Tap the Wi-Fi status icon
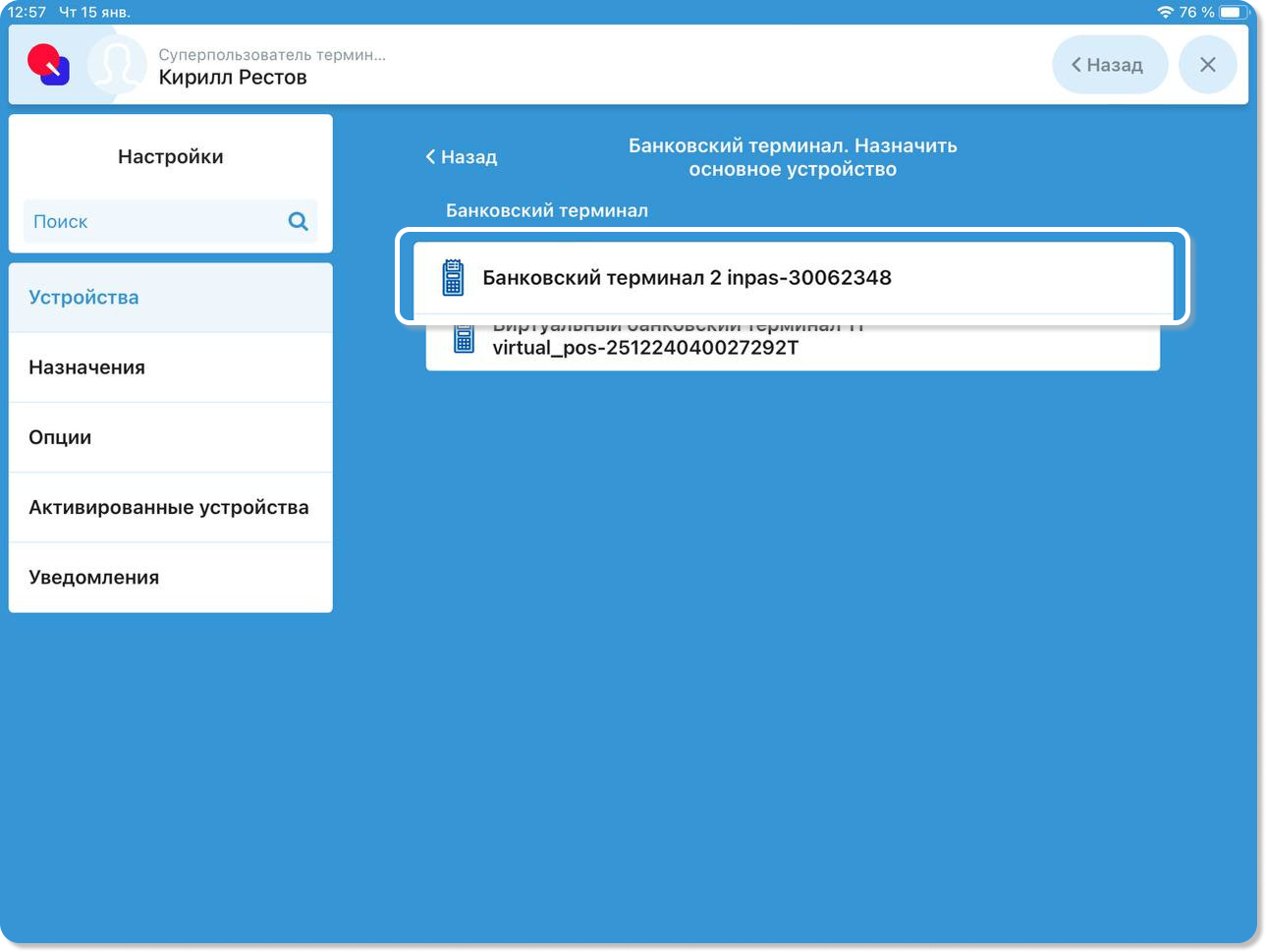This screenshot has height=952, width=1266. [x=1165, y=12]
